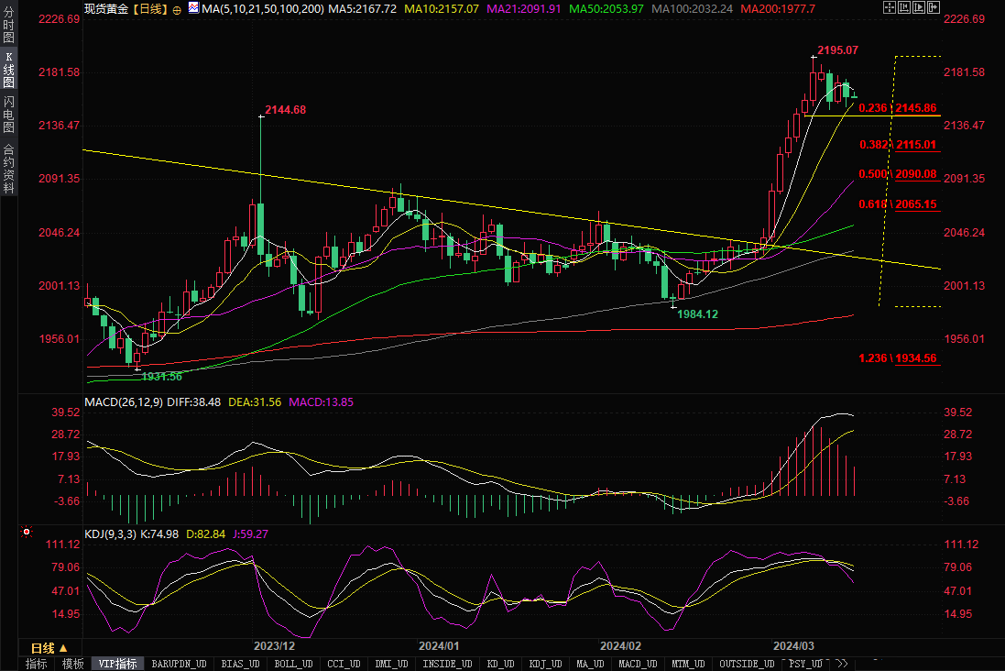Select the 模板 tab
The image size is (1005, 671).
[x=72, y=664]
